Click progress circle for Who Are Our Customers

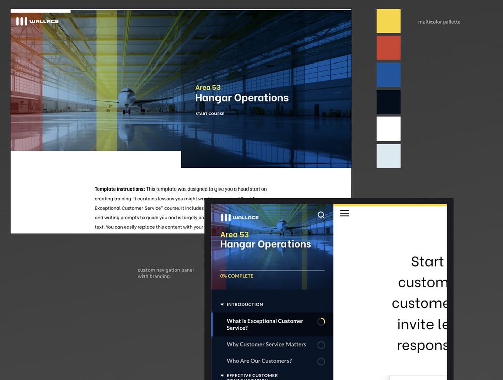pos(321,361)
